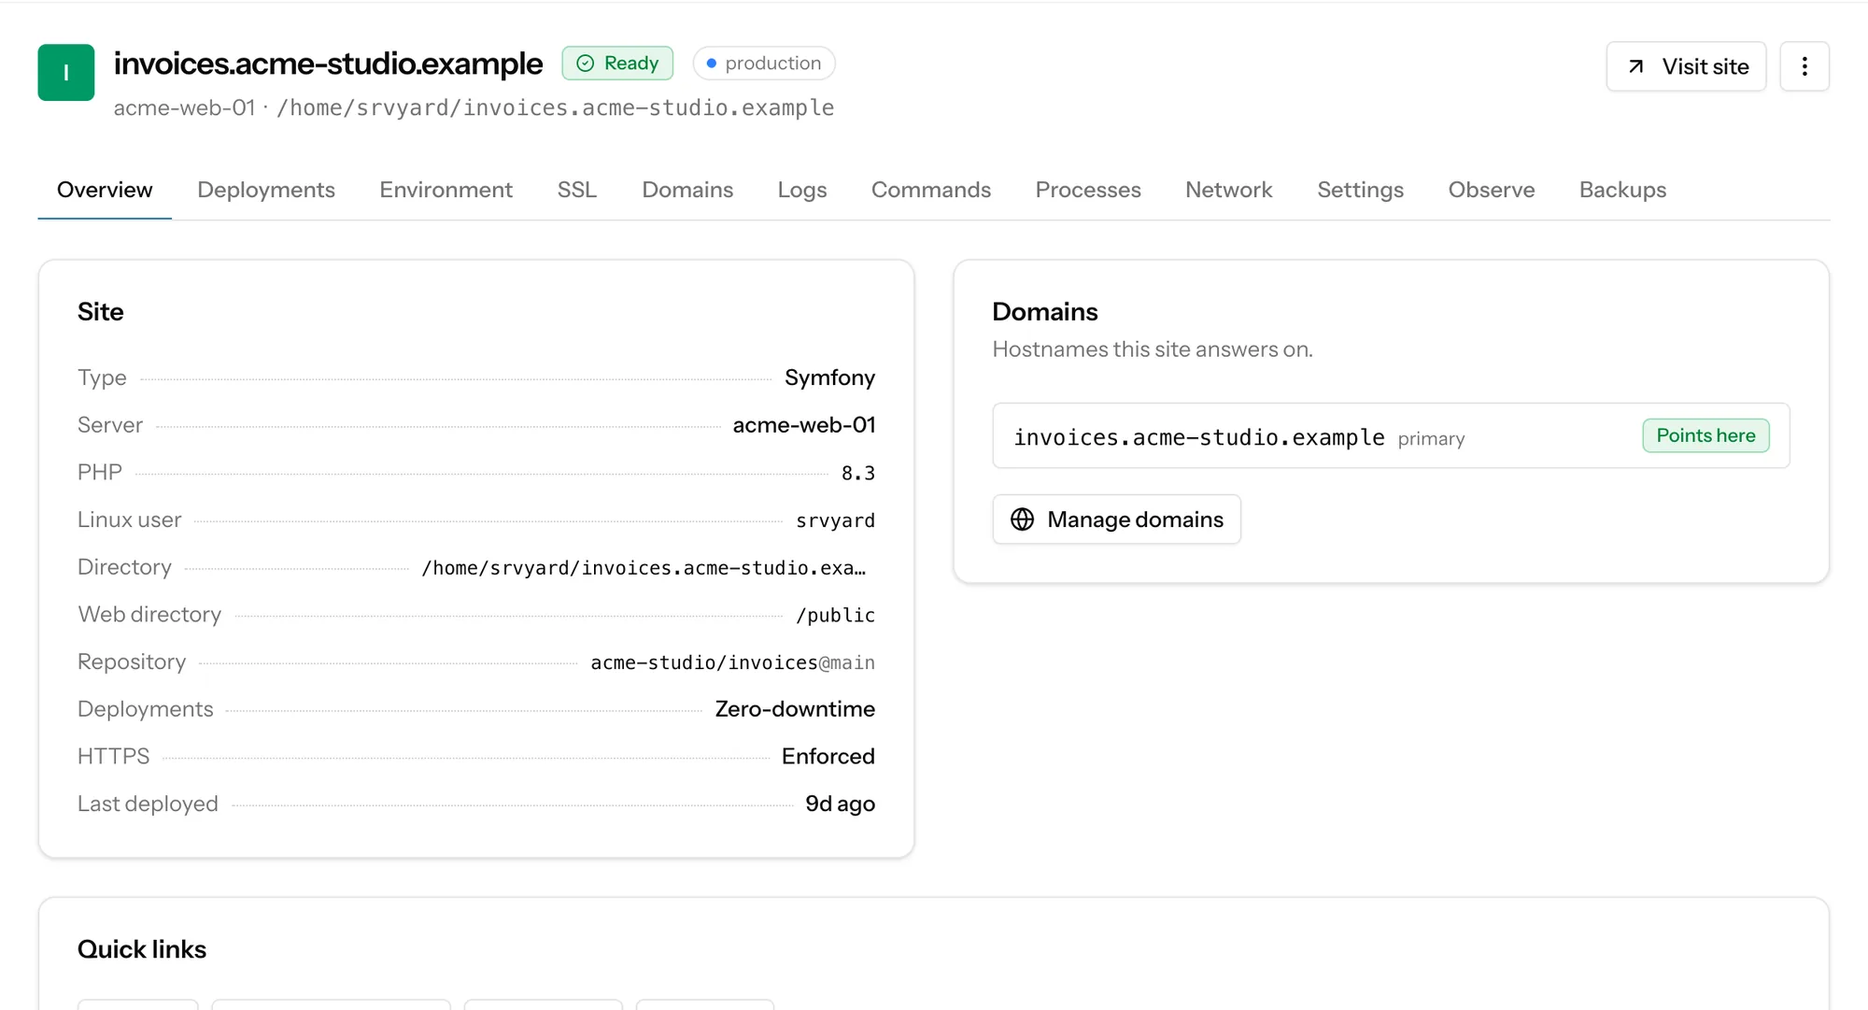The image size is (1868, 1010).
Task: Click the Manage domains button
Action: coord(1116,519)
